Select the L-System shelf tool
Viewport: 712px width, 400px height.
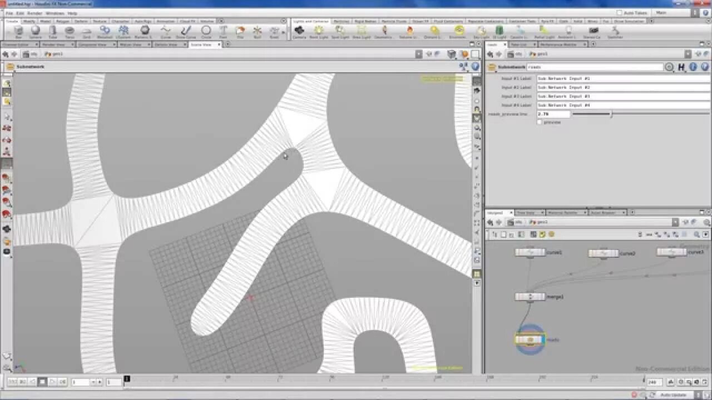tap(123, 32)
